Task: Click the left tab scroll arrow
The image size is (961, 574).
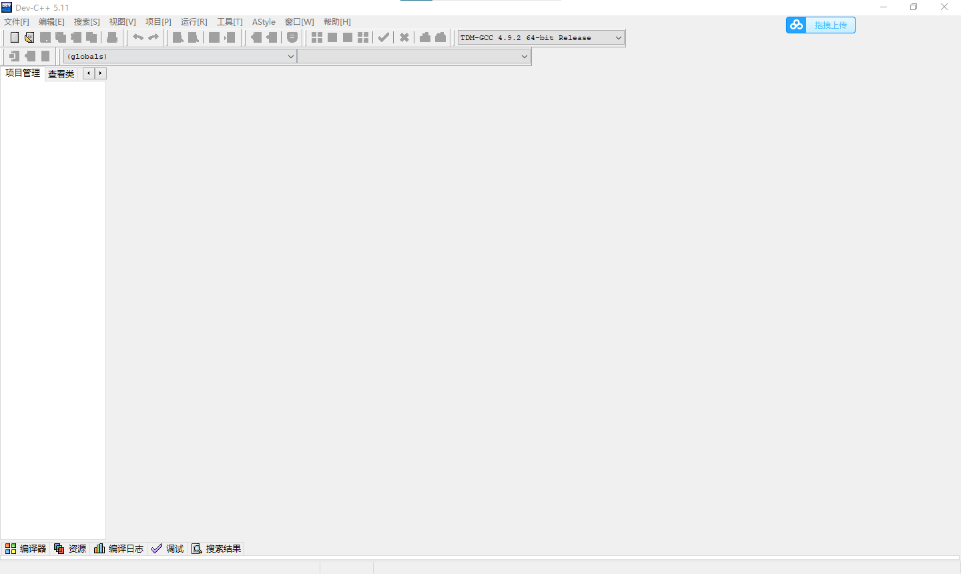Action: [89, 73]
